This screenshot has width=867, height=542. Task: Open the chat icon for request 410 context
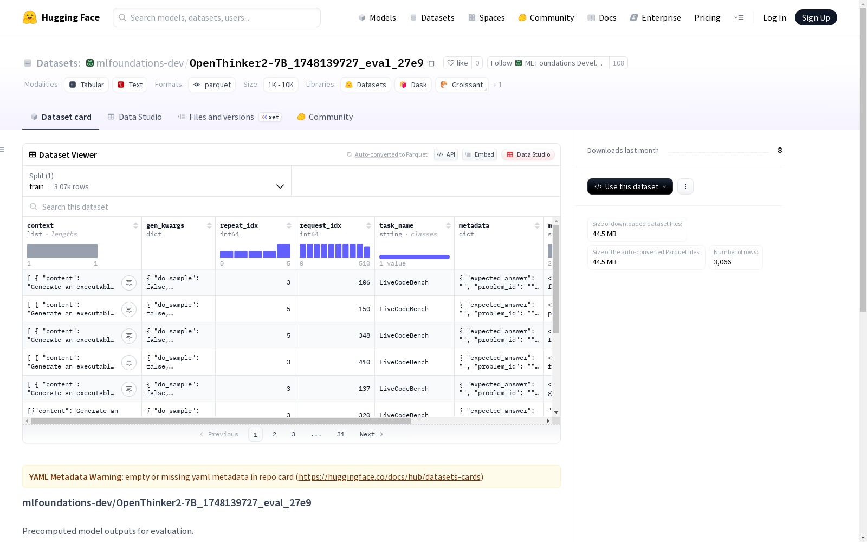point(129,363)
